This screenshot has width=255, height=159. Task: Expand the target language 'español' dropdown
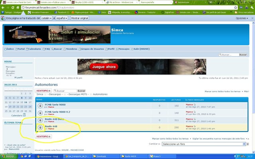click(62, 18)
